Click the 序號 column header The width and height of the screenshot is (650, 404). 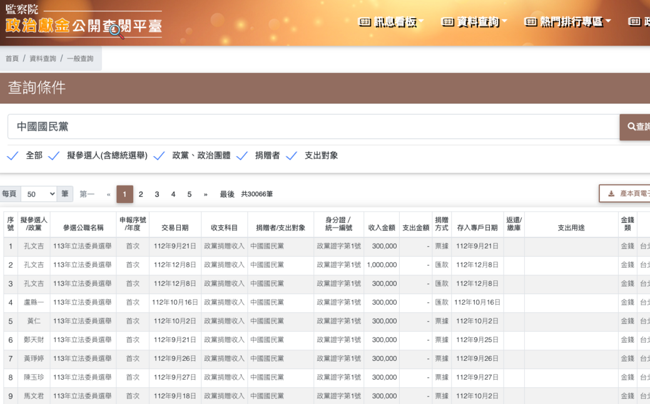(11, 224)
